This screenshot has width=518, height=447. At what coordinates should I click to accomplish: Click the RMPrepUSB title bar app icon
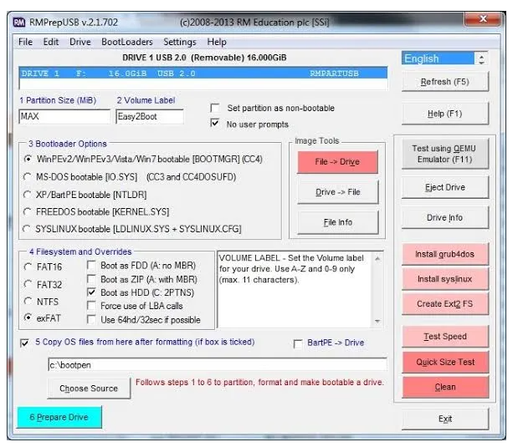point(19,22)
